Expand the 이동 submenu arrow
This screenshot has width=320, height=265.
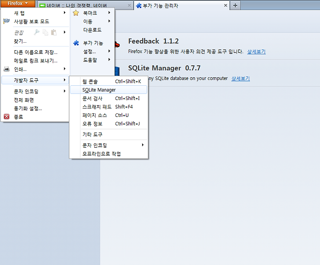109,21
